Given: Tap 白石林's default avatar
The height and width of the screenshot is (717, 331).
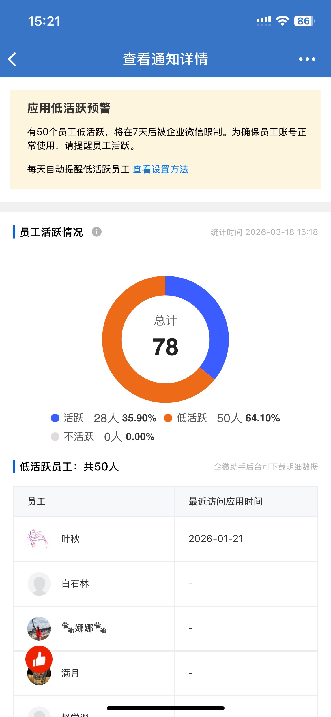Looking at the screenshot, I should tap(39, 584).
